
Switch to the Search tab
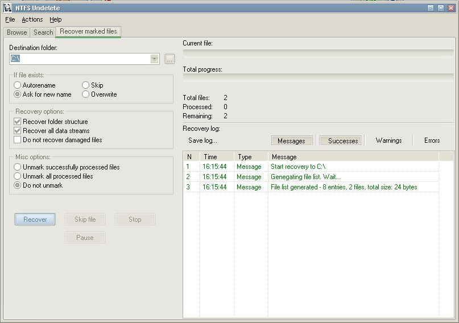tap(43, 32)
